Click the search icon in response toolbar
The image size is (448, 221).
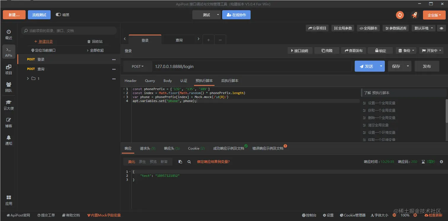189,162
